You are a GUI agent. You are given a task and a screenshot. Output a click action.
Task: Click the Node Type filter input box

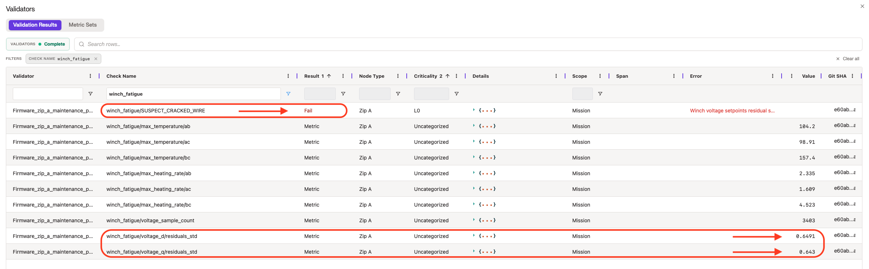(x=375, y=94)
